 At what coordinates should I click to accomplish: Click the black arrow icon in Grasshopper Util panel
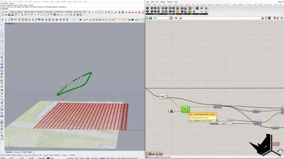coord(202,8)
